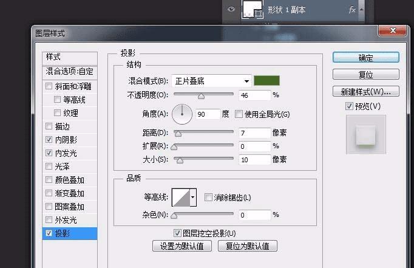Open 混合模式 dropdown showing 正片叠底

211,81
